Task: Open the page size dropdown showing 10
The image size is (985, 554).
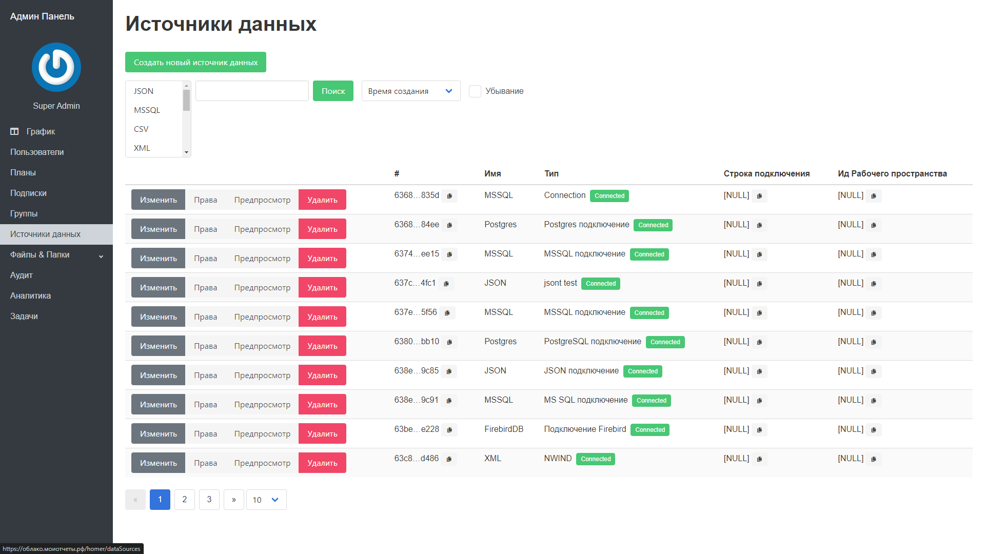Action: click(x=266, y=500)
